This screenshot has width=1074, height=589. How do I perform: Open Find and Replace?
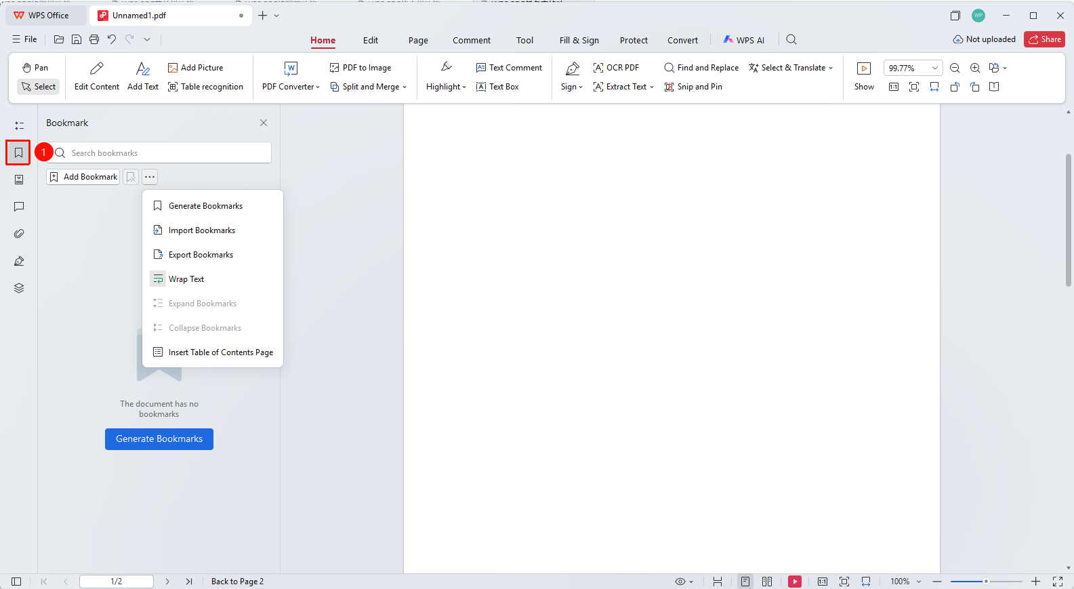click(701, 68)
